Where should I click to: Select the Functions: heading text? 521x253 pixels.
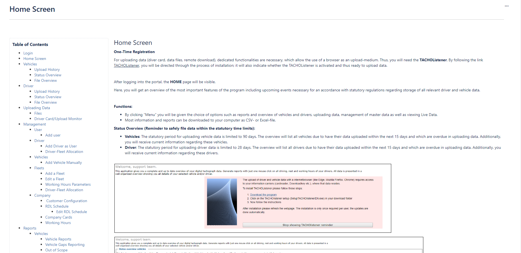(x=123, y=106)
